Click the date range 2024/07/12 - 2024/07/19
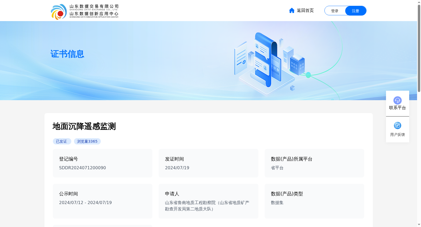This screenshot has width=421, height=227. 85,202
